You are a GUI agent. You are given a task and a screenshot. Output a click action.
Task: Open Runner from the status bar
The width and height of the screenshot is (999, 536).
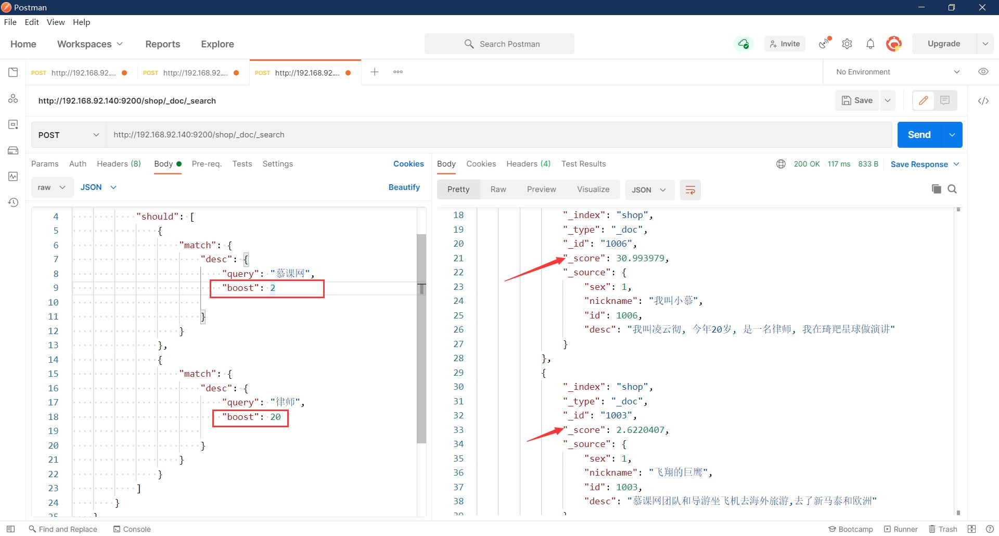pos(901,529)
